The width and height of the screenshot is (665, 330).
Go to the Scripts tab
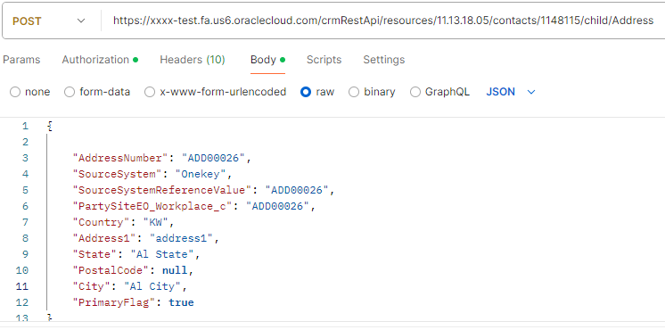324,60
